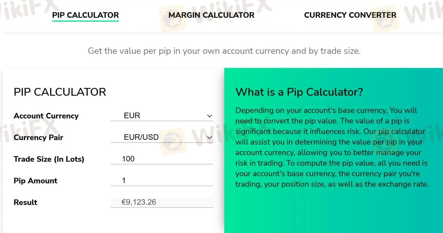This screenshot has width=443, height=233.
Task: Click the Result field showing €9,123.26
Action: 162,202
